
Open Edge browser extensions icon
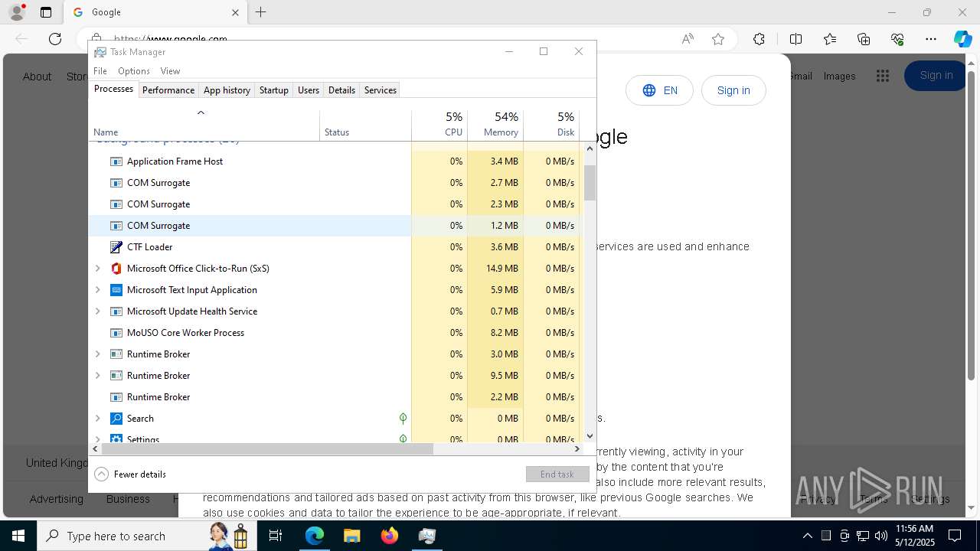click(759, 39)
